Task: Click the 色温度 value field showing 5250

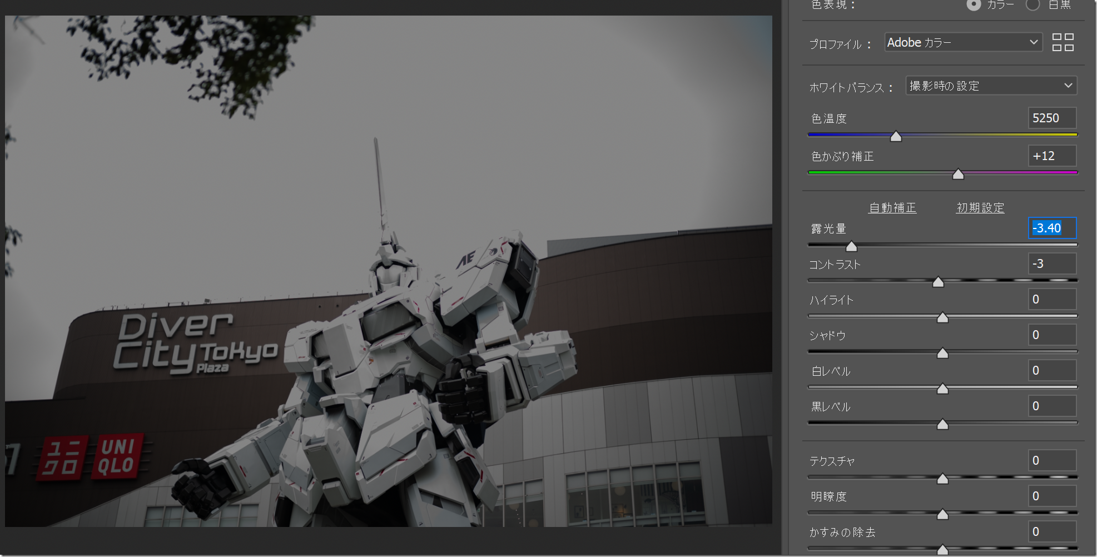Action: 1052,118
